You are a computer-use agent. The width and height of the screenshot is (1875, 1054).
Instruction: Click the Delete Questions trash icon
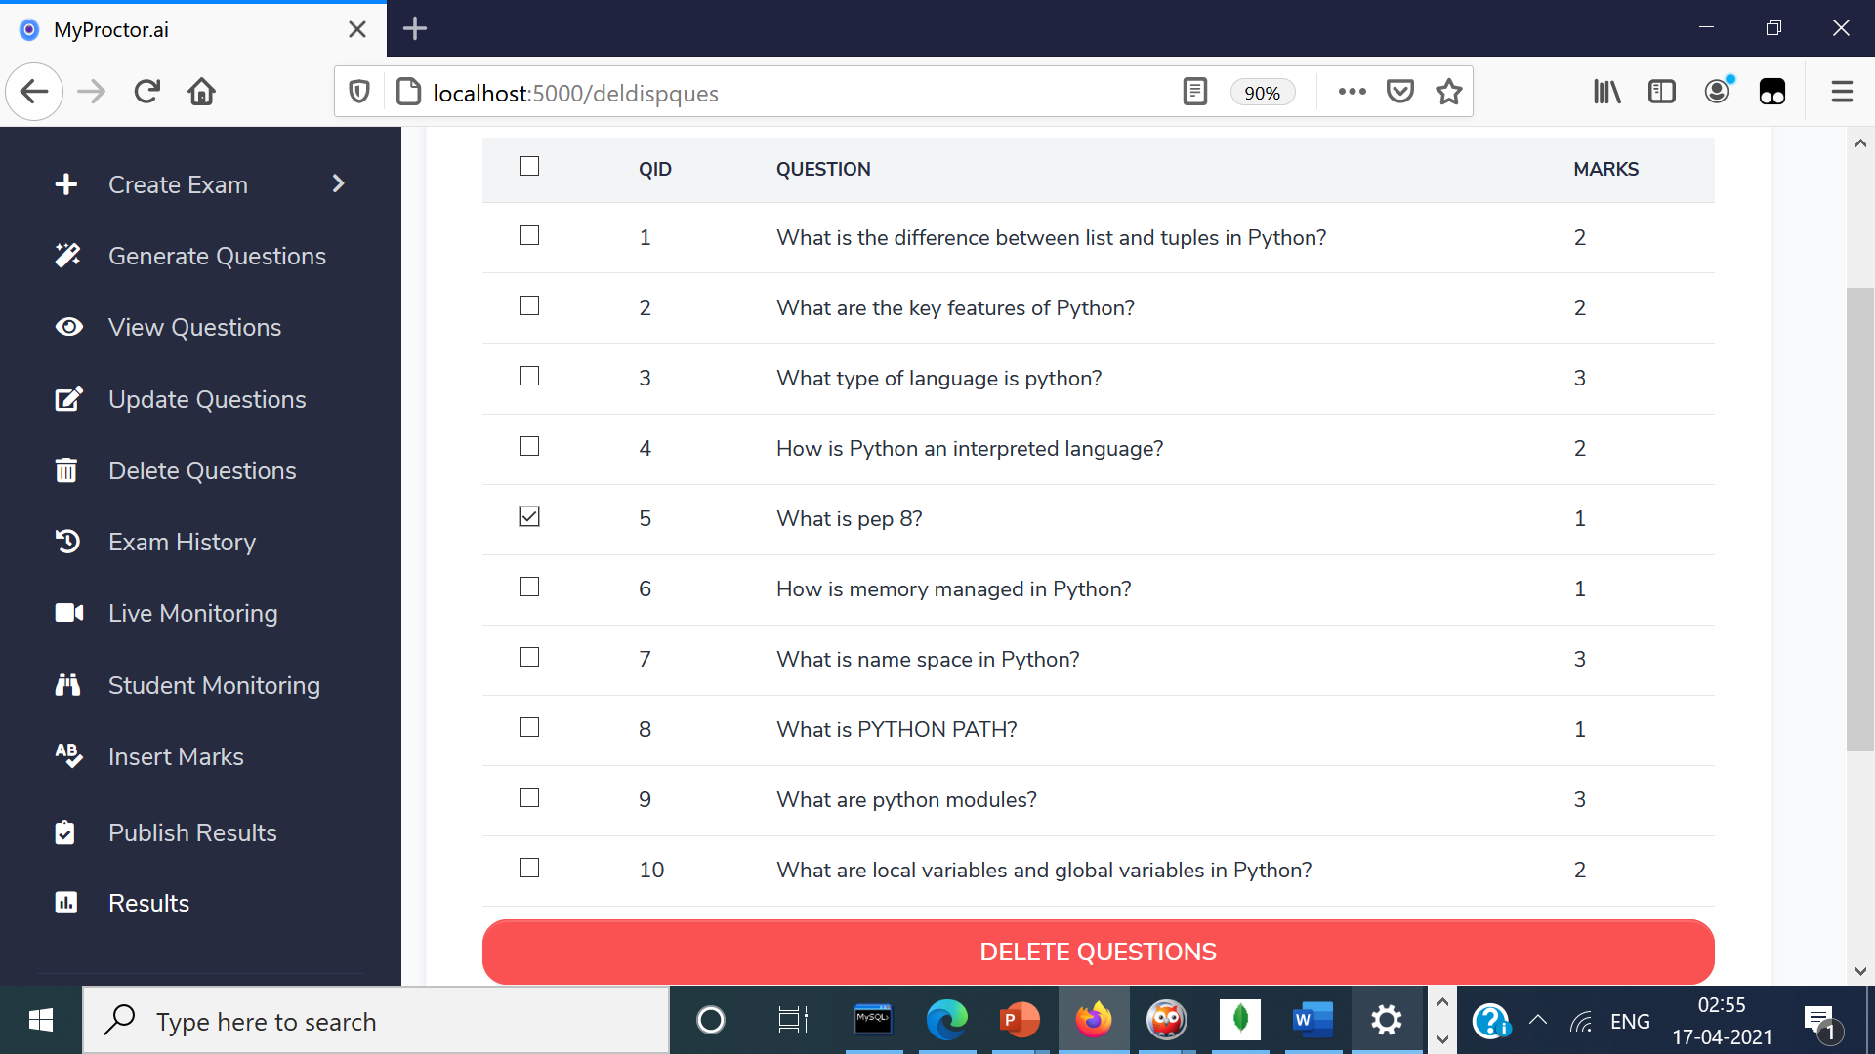point(66,470)
